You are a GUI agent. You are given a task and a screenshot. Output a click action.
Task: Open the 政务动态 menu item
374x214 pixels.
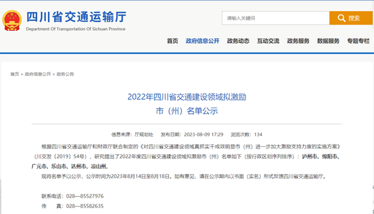point(238,41)
